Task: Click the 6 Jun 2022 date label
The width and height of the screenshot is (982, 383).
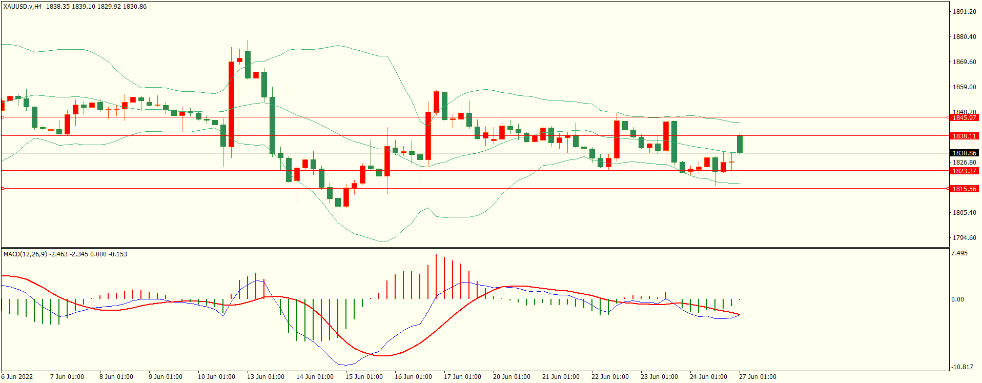Action: coord(17,377)
